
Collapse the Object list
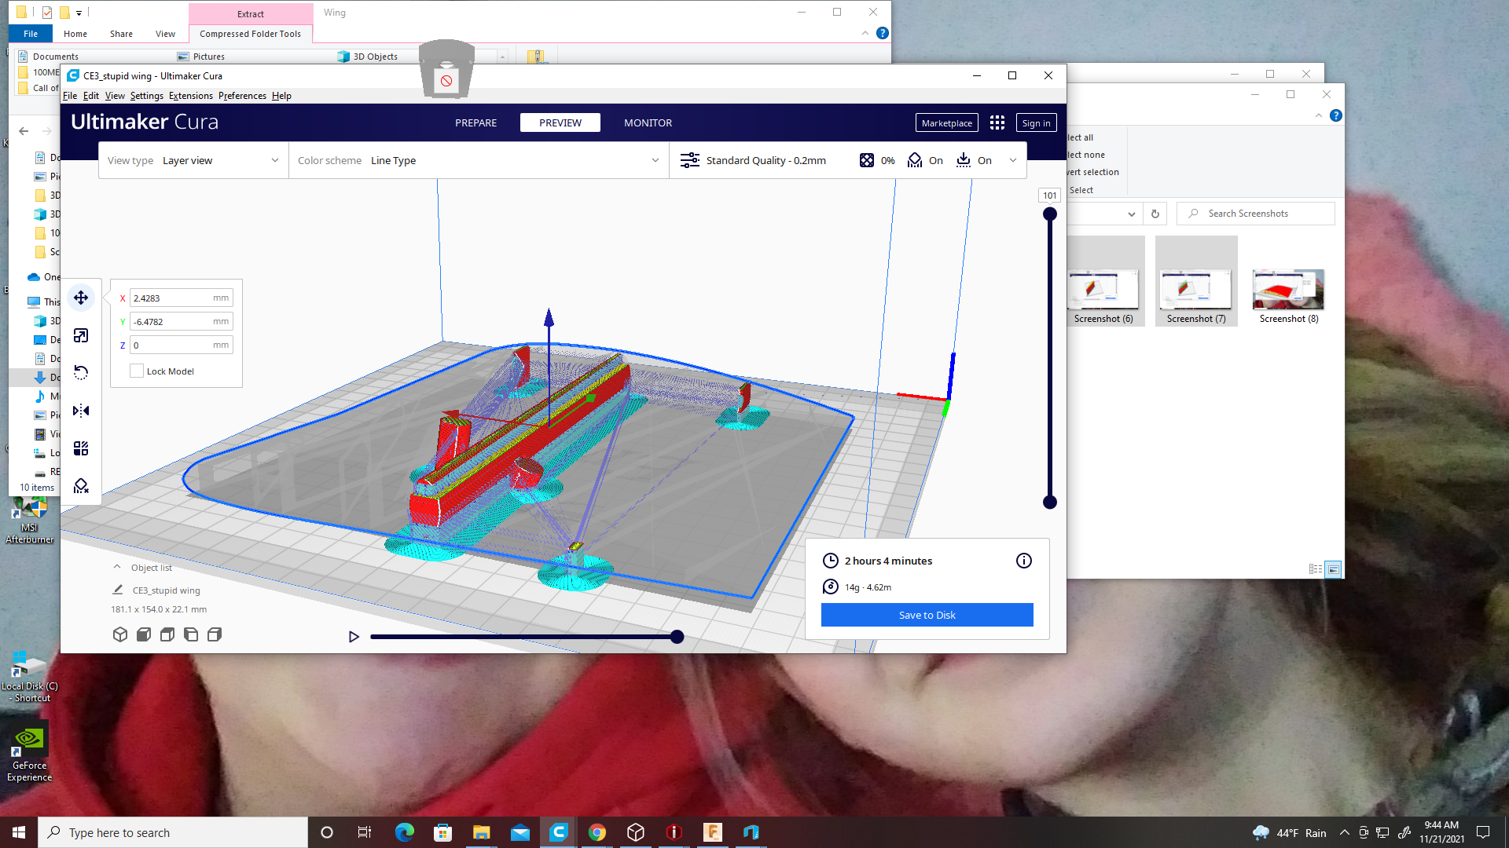click(x=117, y=567)
